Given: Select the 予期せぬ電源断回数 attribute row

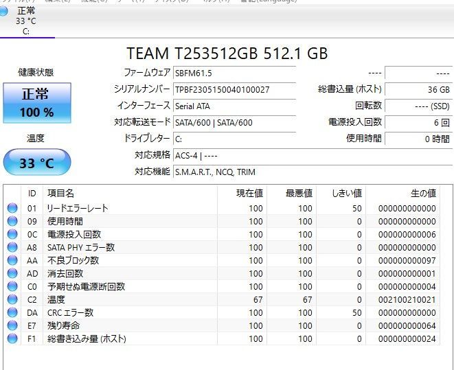Looking at the screenshot, I should pyautogui.click(x=222, y=286).
